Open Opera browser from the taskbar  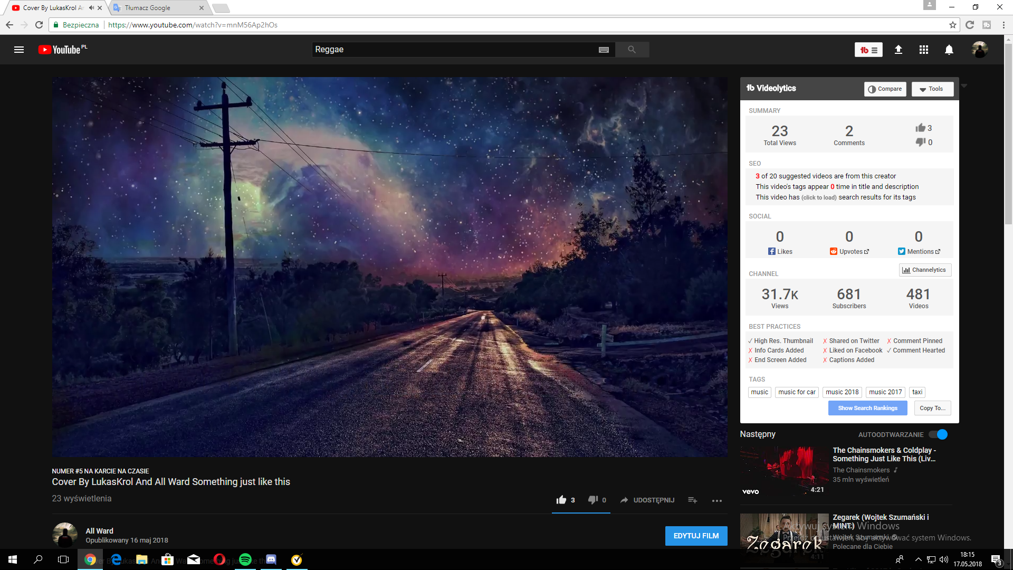click(219, 559)
